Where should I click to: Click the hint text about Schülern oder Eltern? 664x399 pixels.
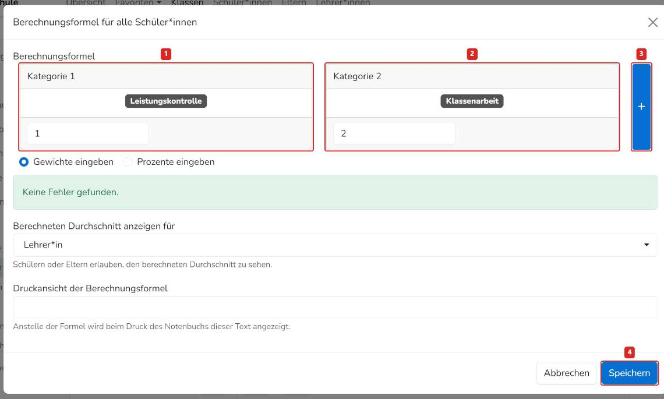[x=143, y=264]
